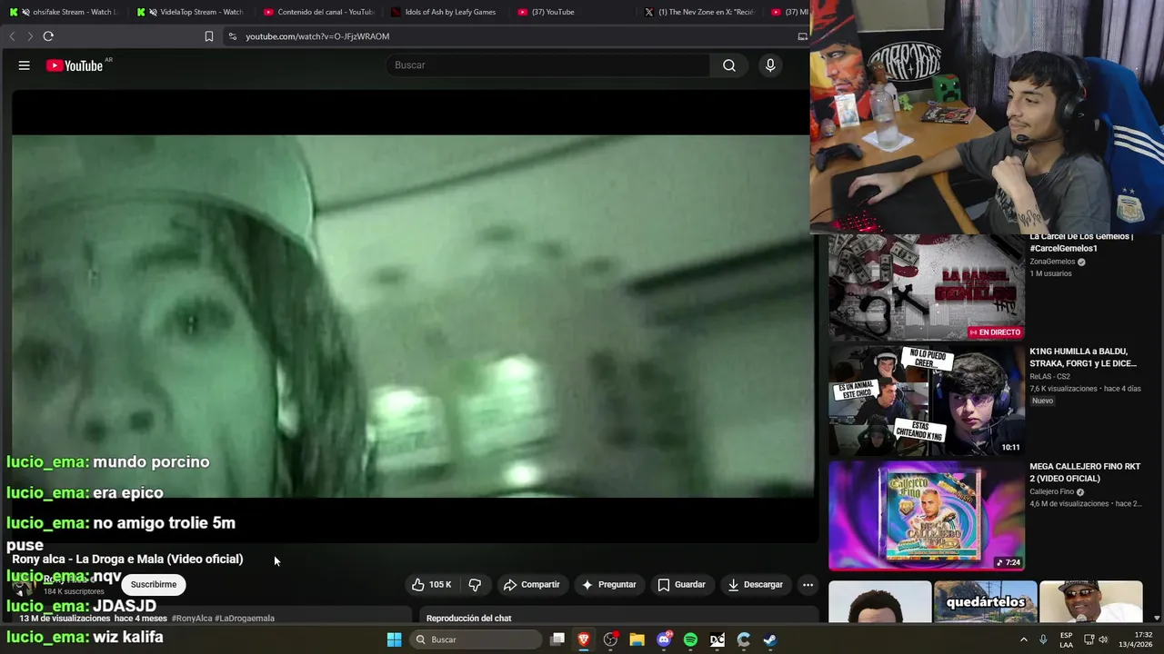Open La Carcel De Los Gemelos thumbnail
1164x654 pixels.
tap(927, 286)
